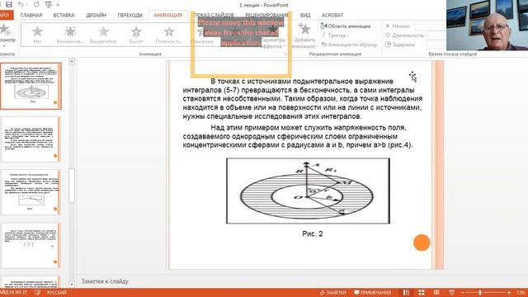Viewport: 528px width, 297px height.
Task: Click the slide counter in the status bar
Action: [13, 292]
